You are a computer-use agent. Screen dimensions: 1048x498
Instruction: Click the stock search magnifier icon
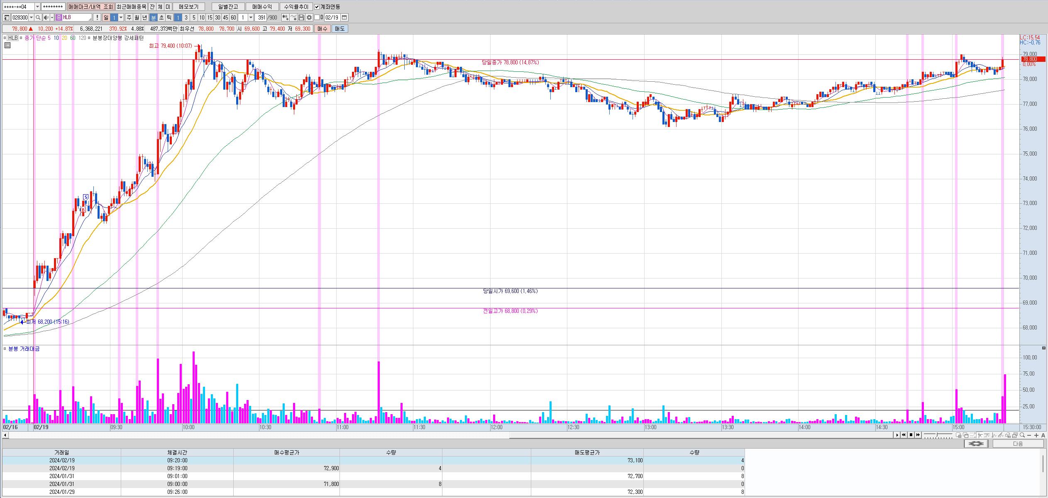pyautogui.click(x=38, y=17)
